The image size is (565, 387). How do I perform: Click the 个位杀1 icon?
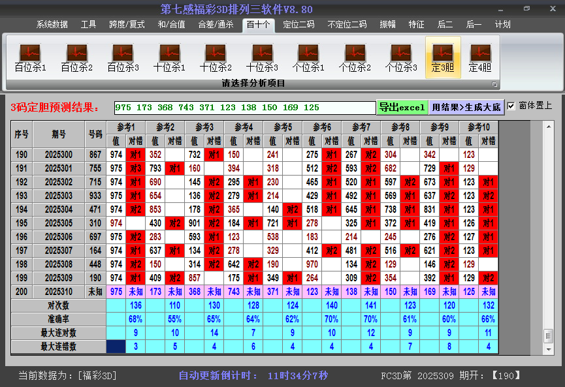[x=308, y=57]
